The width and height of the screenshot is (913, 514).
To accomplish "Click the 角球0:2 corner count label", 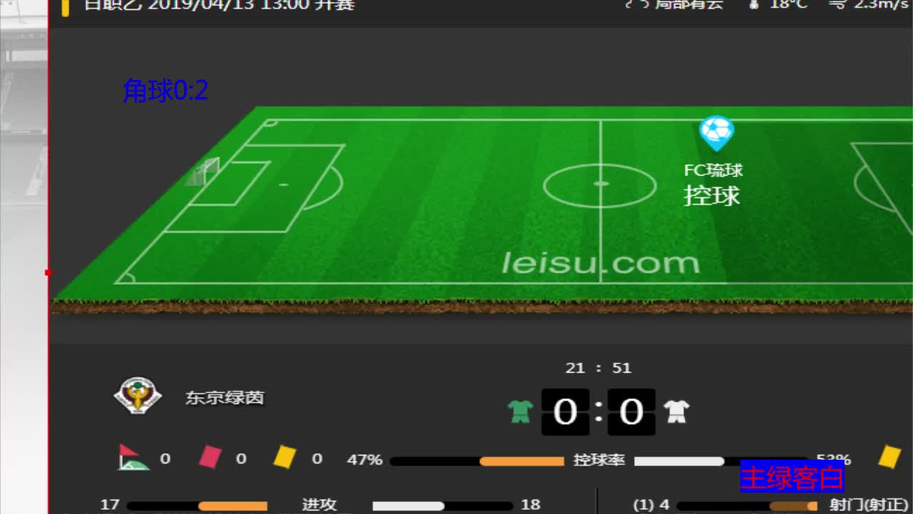I will tap(165, 91).
